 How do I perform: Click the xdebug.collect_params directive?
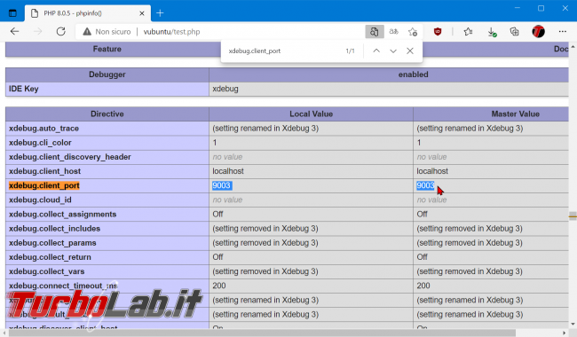click(x=52, y=243)
